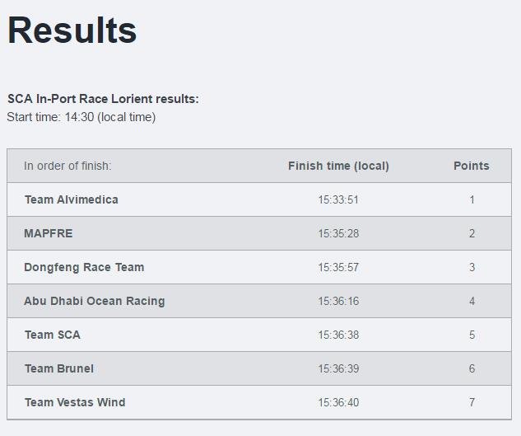Click the Start time 14:30 text
Screen dimensions: 521x436
(81, 117)
